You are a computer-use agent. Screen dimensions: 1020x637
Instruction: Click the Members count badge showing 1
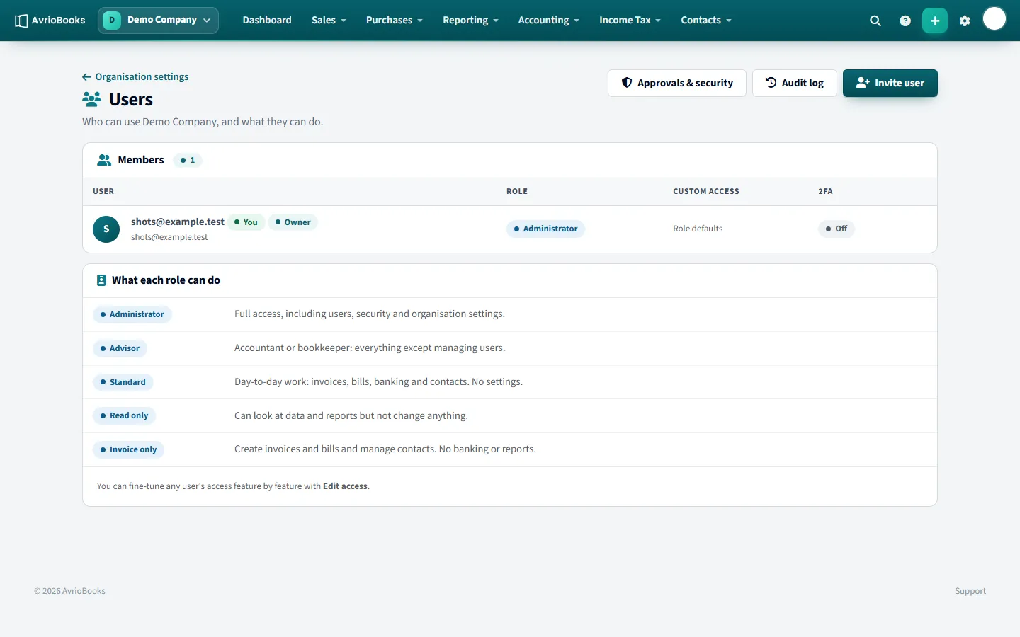[188, 160]
